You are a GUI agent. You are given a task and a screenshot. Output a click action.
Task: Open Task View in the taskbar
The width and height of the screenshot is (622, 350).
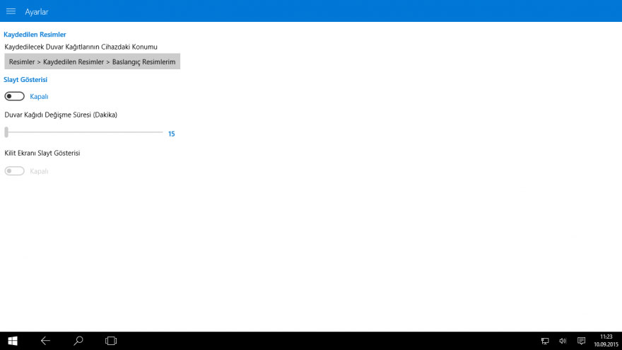pos(111,341)
